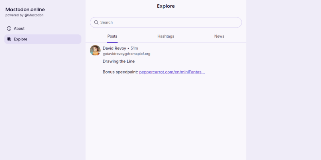Screen dimensions: 321x160
Task: Select the Explore sidebar item
Action: tap(43, 39)
